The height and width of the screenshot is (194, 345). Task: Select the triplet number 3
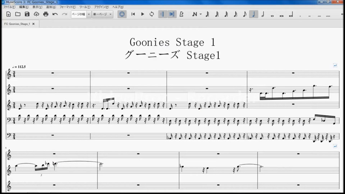tap(41, 175)
